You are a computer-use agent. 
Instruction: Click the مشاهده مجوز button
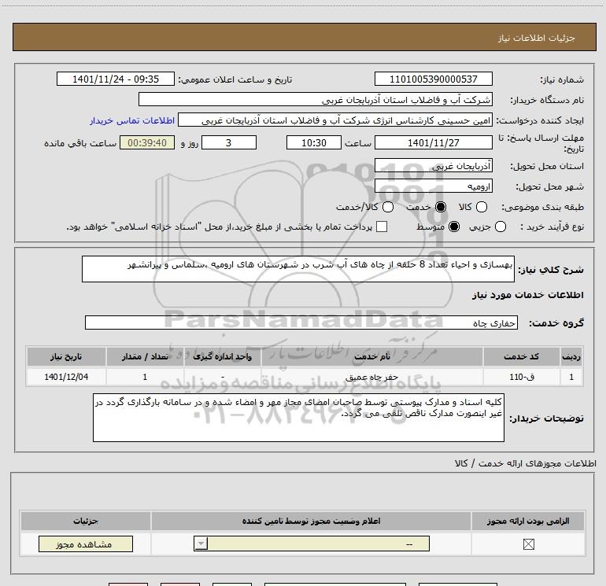click(x=86, y=544)
